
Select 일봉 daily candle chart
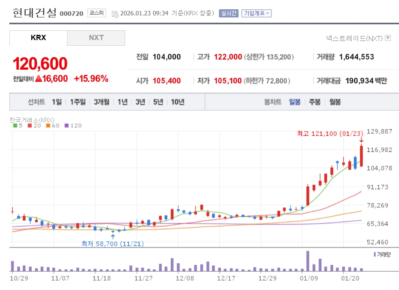click(x=295, y=102)
